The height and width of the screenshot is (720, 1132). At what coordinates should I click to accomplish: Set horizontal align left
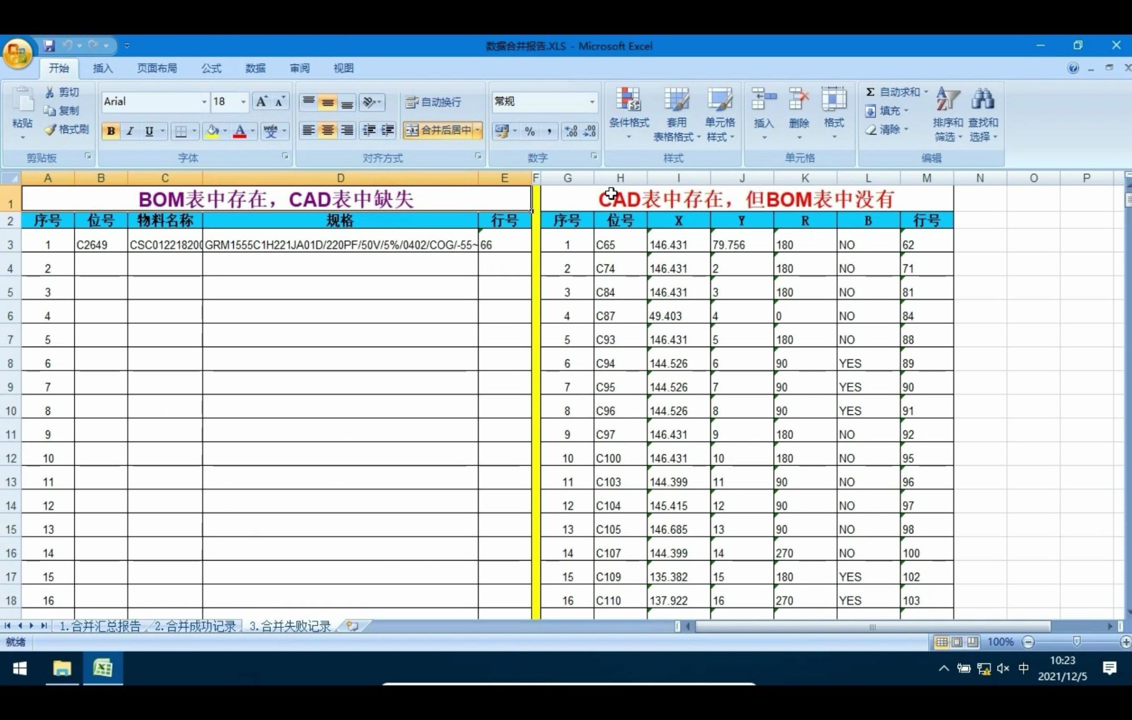[x=308, y=130]
